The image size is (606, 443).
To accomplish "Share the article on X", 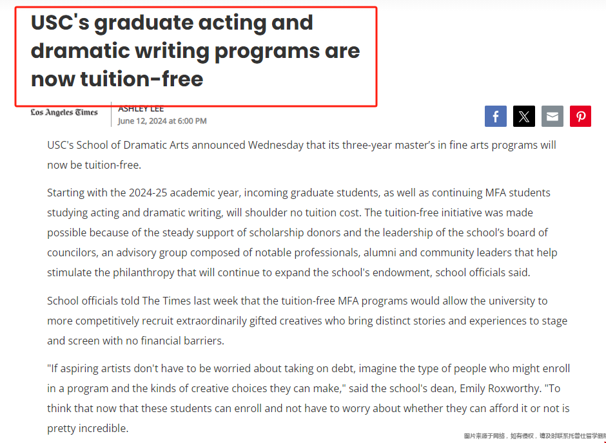I will (x=523, y=116).
